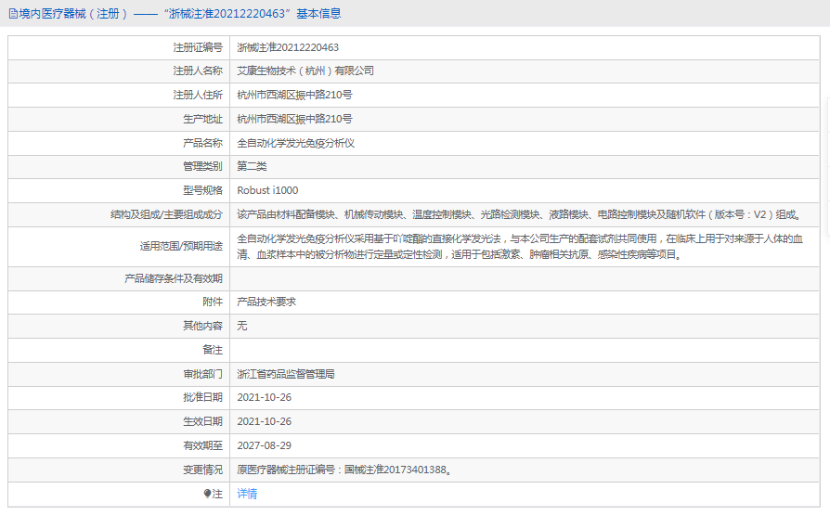This screenshot has height=515, width=830.
Task: Click management class value 第二类
Action: tap(252, 166)
